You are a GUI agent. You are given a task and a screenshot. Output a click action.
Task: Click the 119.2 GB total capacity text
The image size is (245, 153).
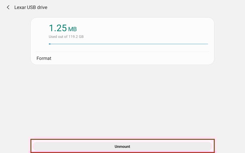pyautogui.click(x=76, y=37)
